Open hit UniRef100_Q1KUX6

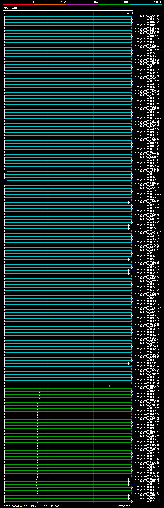click(147, 22)
